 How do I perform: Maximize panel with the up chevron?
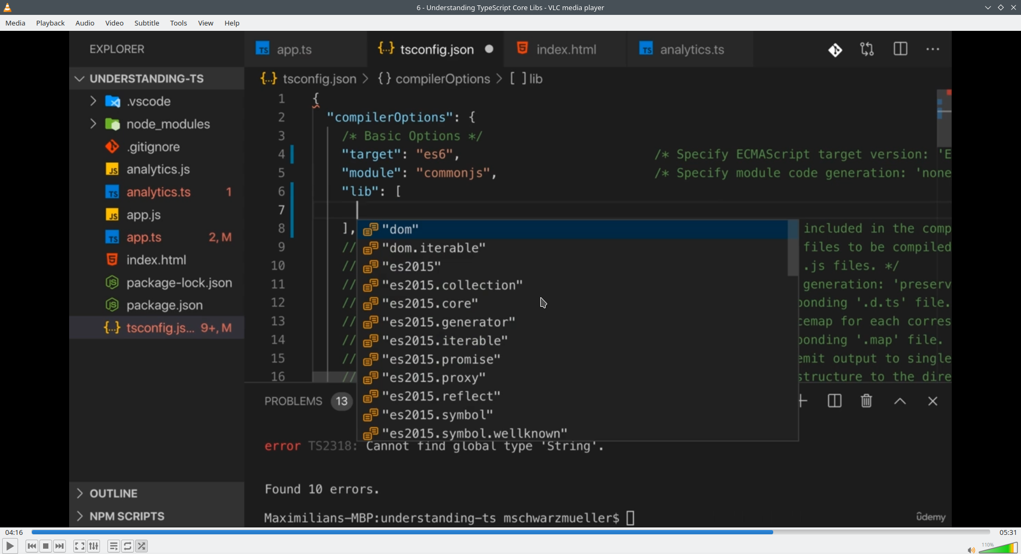[900, 401]
